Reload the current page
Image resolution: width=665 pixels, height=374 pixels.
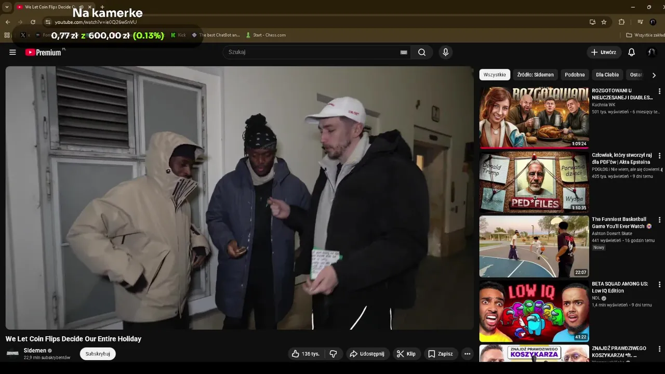[x=33, y=22]
